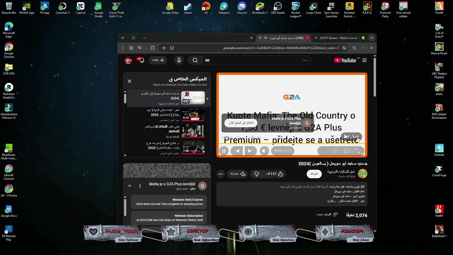Image resolution: width=453 pixels, height=255 pixels.
Task: Open the Nintendo Switch Games ad link
Action: coord(168,202)
